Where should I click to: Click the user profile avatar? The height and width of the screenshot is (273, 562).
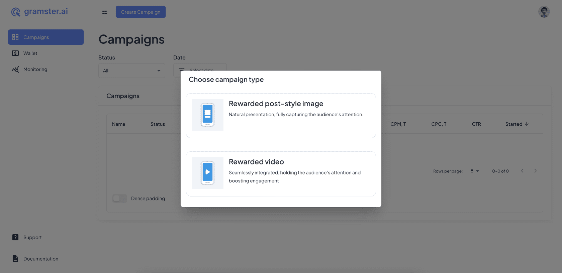coord(544,12)
